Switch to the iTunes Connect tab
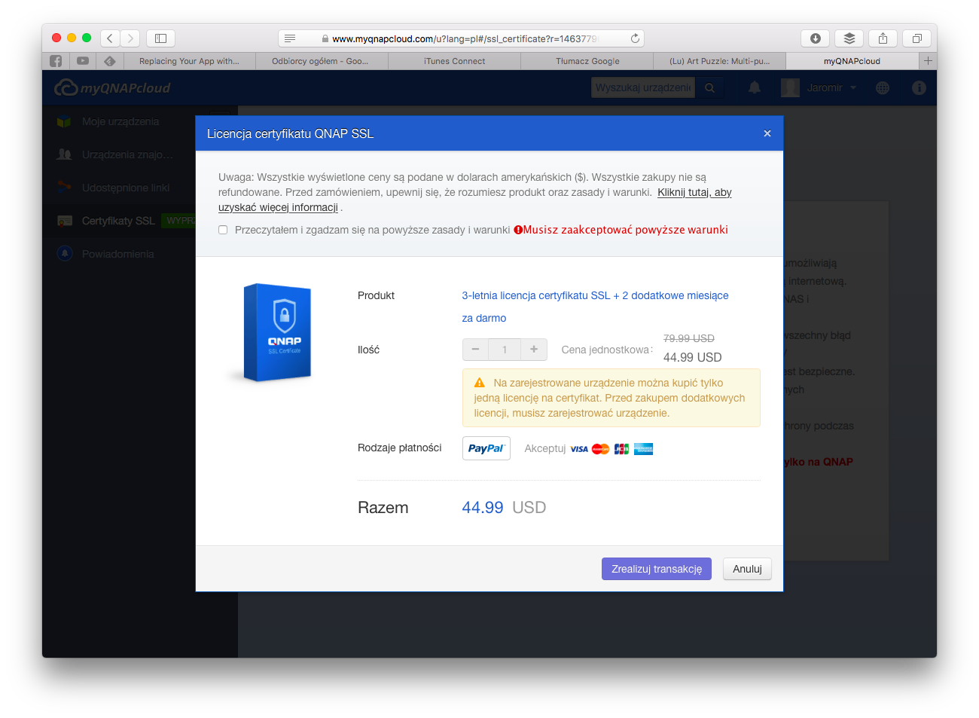979x718 pixels. (454, 61)
